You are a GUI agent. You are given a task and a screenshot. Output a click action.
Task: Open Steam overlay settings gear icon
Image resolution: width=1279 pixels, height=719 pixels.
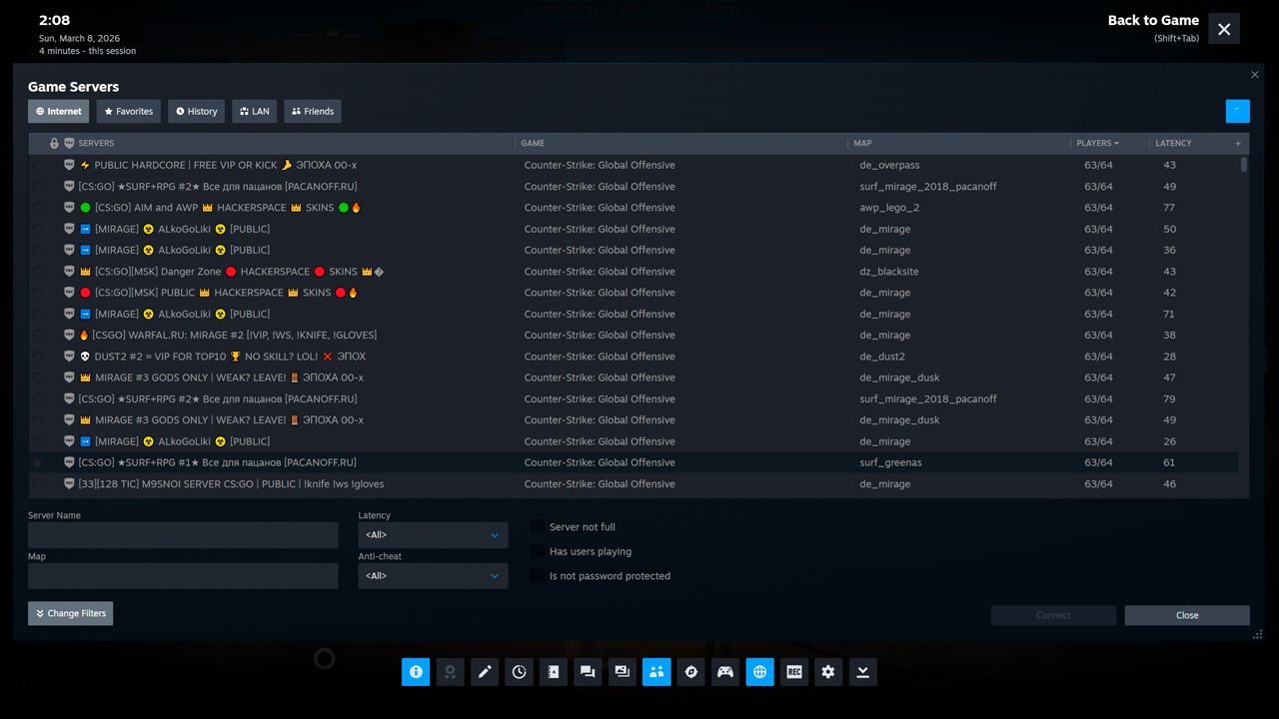[827, 672]
